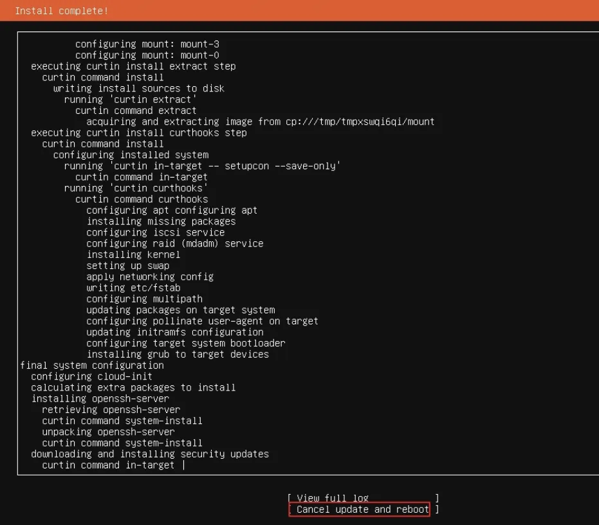Image resolution: width=599 pixels, height=525 pixels.
Task: Click log line 'configuring mount: mount-3'
Action: coord(147,44)
